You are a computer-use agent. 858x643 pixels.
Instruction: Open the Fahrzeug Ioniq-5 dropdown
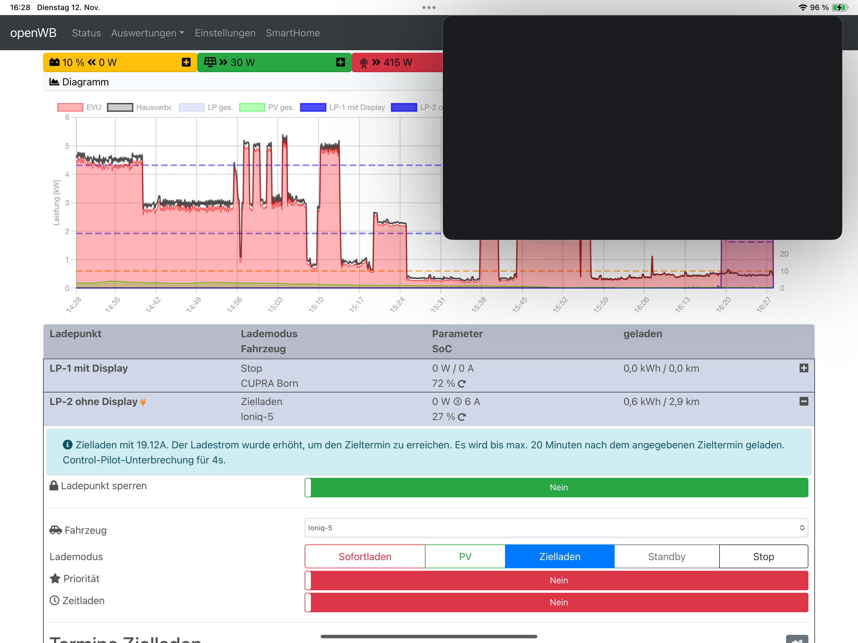556,528
